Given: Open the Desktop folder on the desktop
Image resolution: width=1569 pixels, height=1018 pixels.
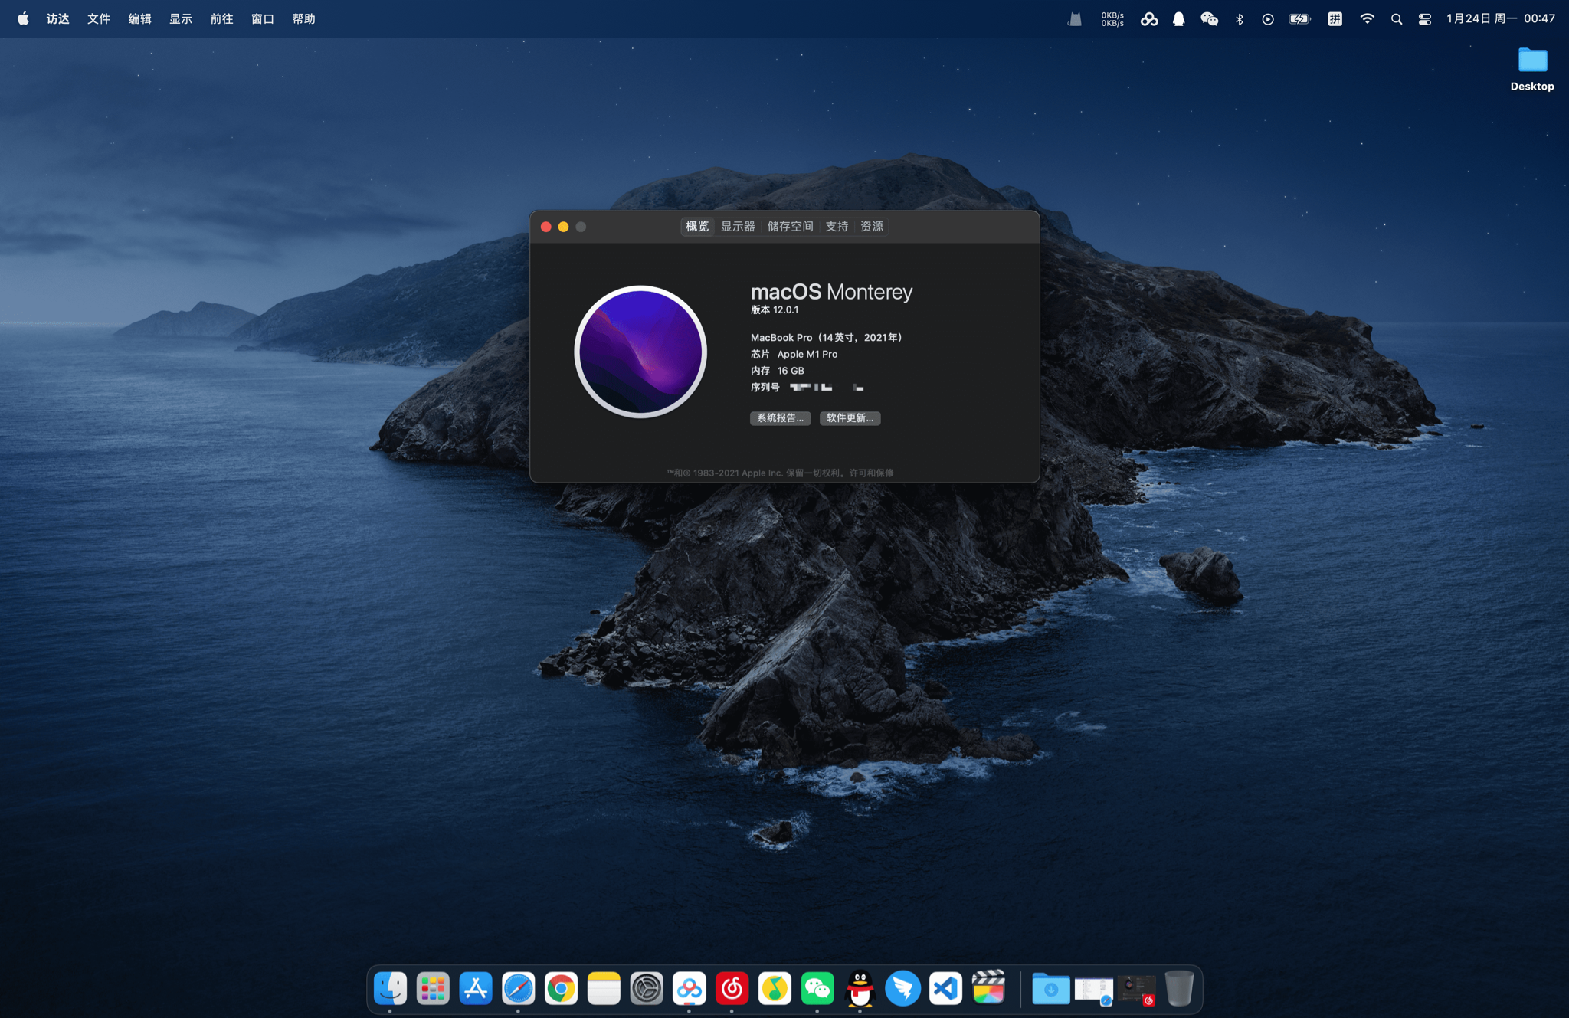Looking at the screenshot, I should pos(1532,69).
